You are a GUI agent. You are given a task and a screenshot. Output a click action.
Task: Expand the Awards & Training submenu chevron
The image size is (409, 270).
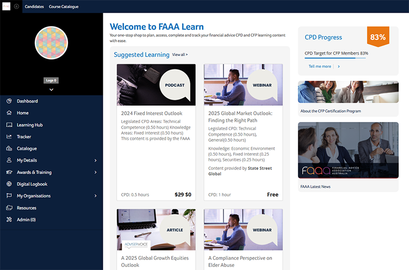pyautogui.click(x=96, y=173)
